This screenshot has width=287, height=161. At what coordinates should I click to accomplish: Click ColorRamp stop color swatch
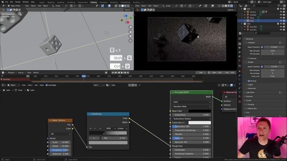pos(108,143)
